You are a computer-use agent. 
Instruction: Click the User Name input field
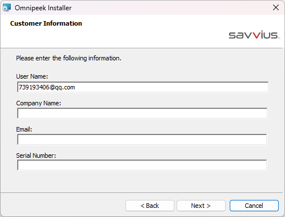tap(143, 87)
